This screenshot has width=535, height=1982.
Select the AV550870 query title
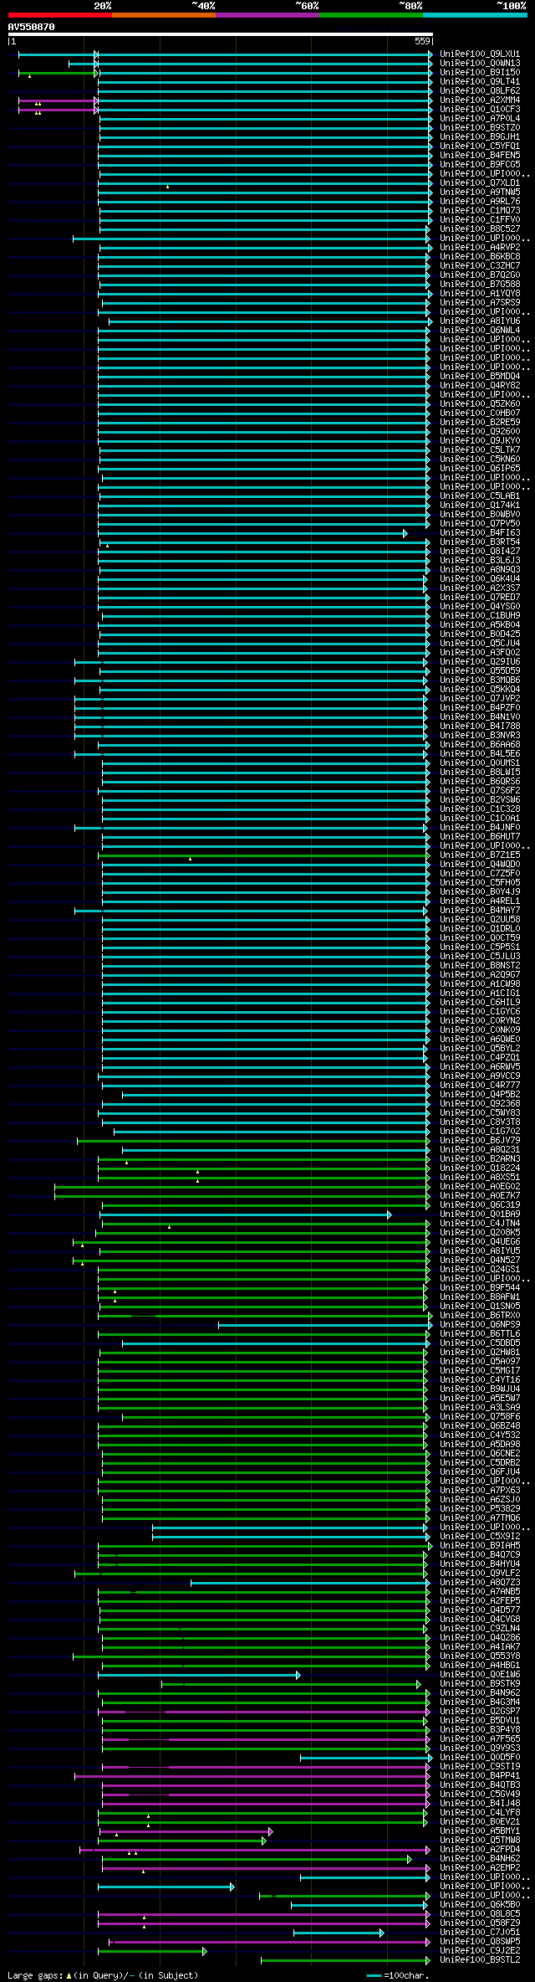pyautogui.click(x=32, y=27)
